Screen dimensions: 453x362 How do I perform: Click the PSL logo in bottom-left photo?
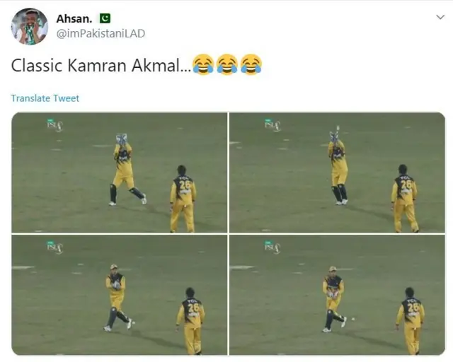coord(55,247)
